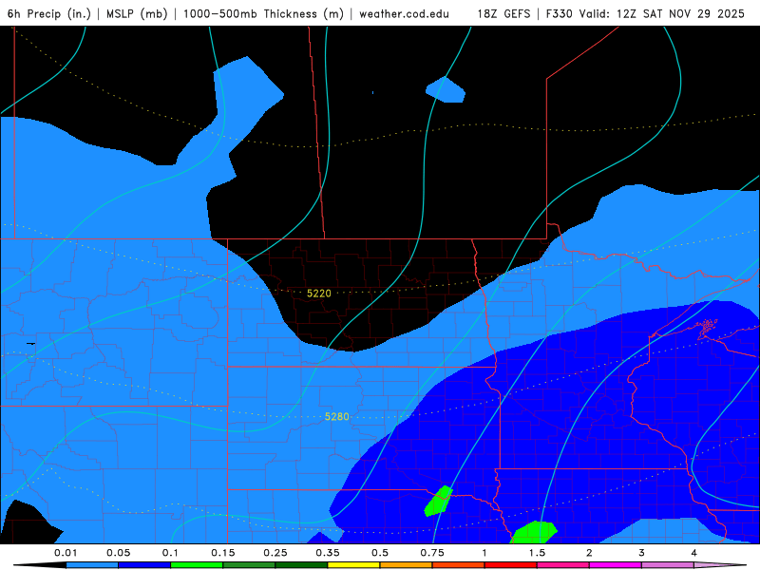The width and height of the screenshot is (760, 570).
Task: Click the legend value 2
Action: pyautogui.click(x=589, y=553)
